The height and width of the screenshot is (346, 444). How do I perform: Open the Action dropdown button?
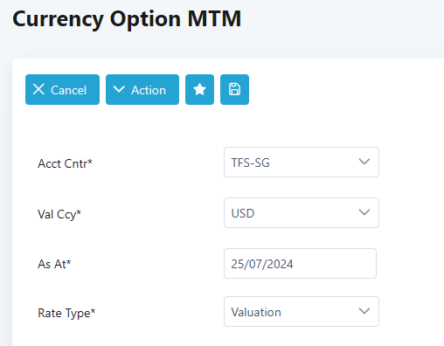point(142,89)
